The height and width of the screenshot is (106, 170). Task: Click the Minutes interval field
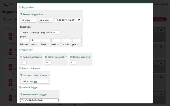(25, 40)
